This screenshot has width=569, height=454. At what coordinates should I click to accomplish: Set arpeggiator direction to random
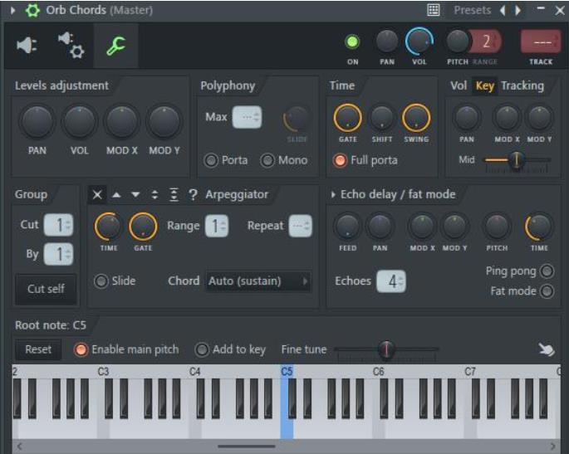(x=193, y=195)
